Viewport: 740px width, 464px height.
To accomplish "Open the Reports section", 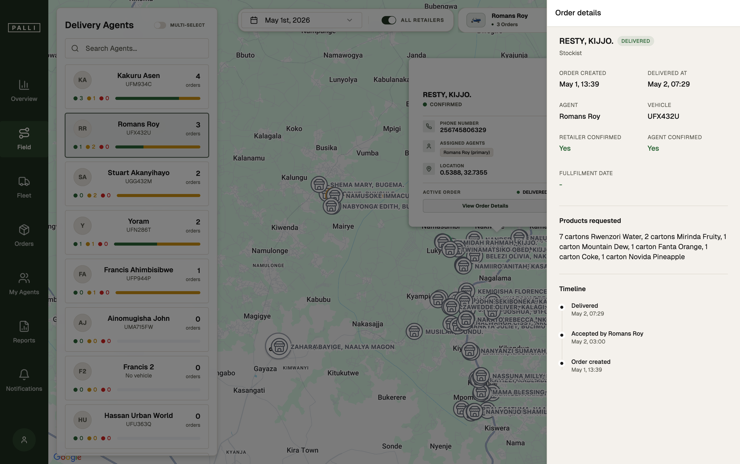I will [x=24, y=332].
